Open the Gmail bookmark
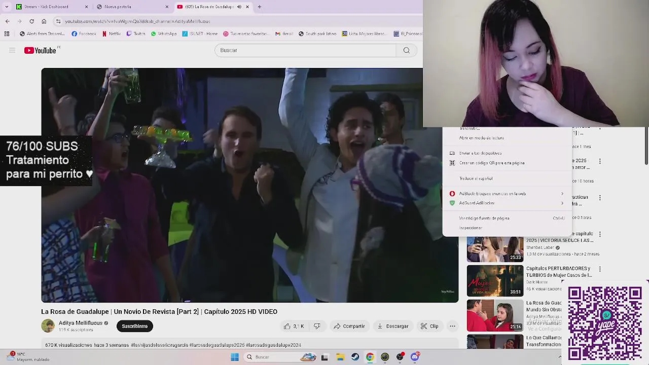 (284, 34)
